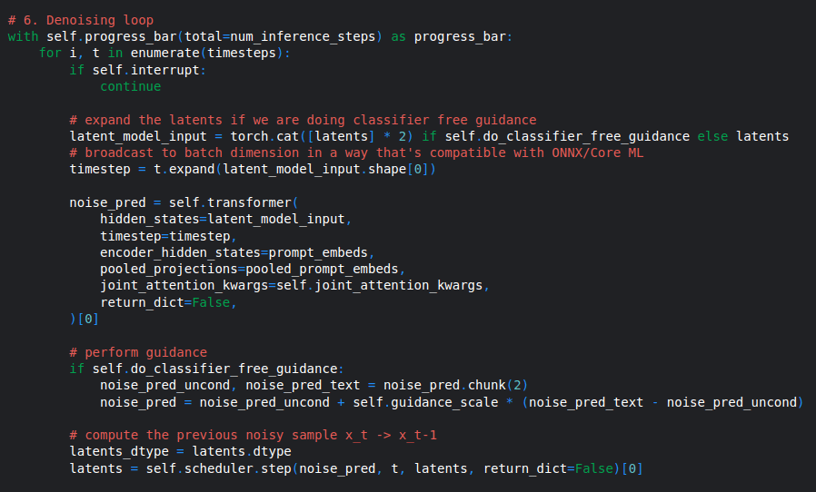The height and width of the screenshot is (492, 816).
Task: Click the closing ')[0]' of transformer call
Action: pos(85,319)
